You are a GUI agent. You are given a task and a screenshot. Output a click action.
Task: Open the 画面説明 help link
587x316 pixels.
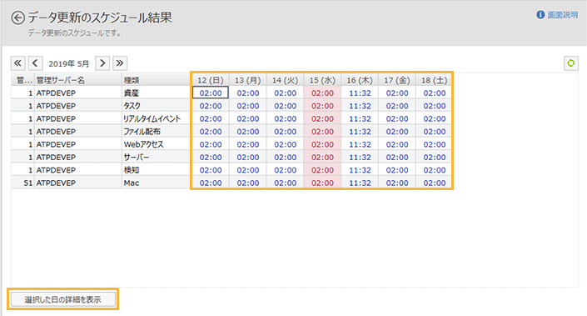(x=563, y=15)
